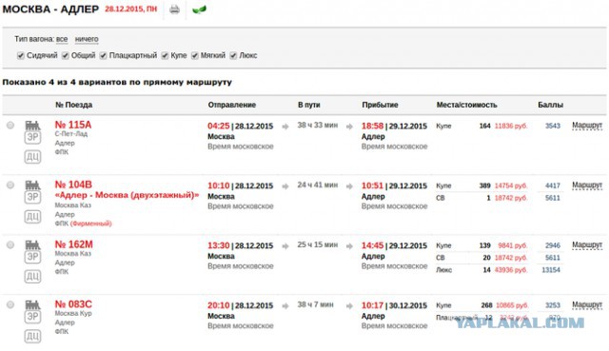Click arrival time 10:17
Viewport: 609px width, 351px height.
[372, 305]
